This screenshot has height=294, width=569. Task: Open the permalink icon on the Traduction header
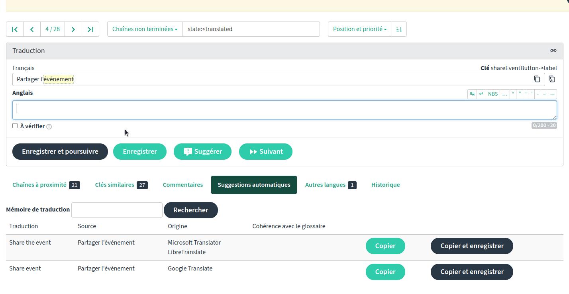(553, 51)
